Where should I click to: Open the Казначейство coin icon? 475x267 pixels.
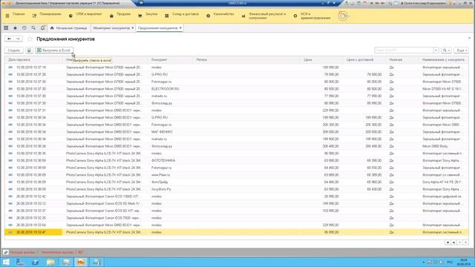208,16
